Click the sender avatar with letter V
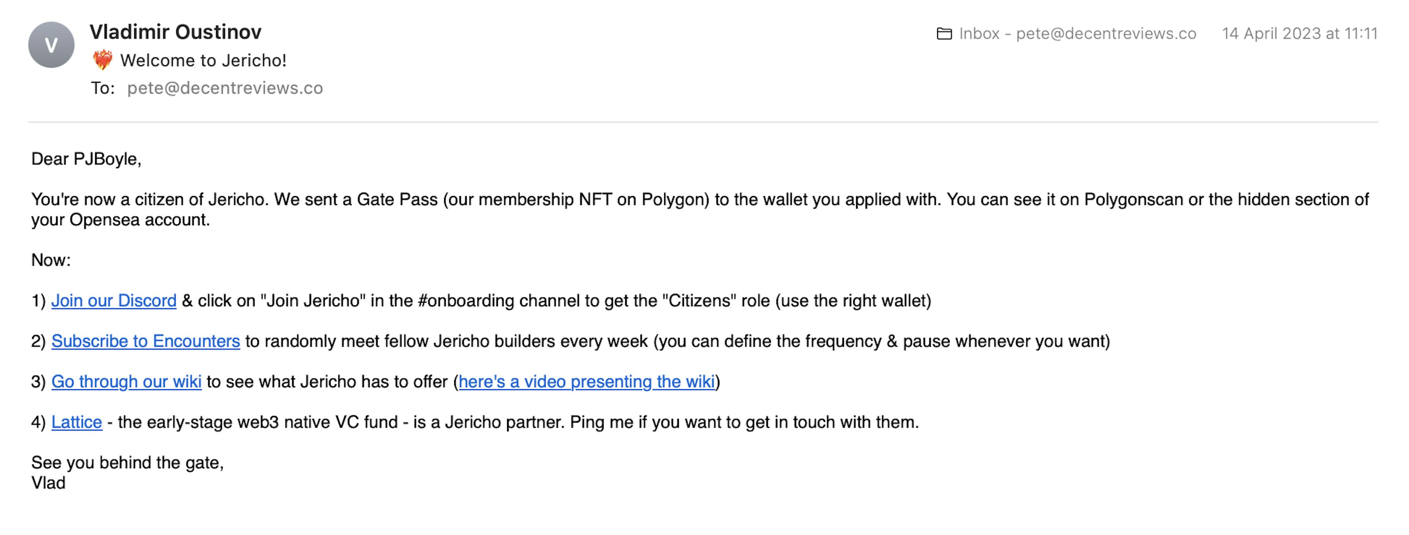Image resolution: width=1409 pixels, height=535 pixels. 51,45
